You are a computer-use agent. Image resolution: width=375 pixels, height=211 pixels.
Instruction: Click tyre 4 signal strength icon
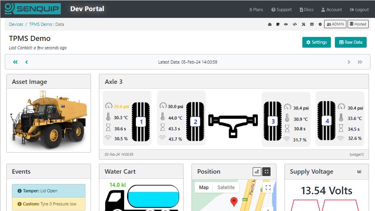pos(340,138)
